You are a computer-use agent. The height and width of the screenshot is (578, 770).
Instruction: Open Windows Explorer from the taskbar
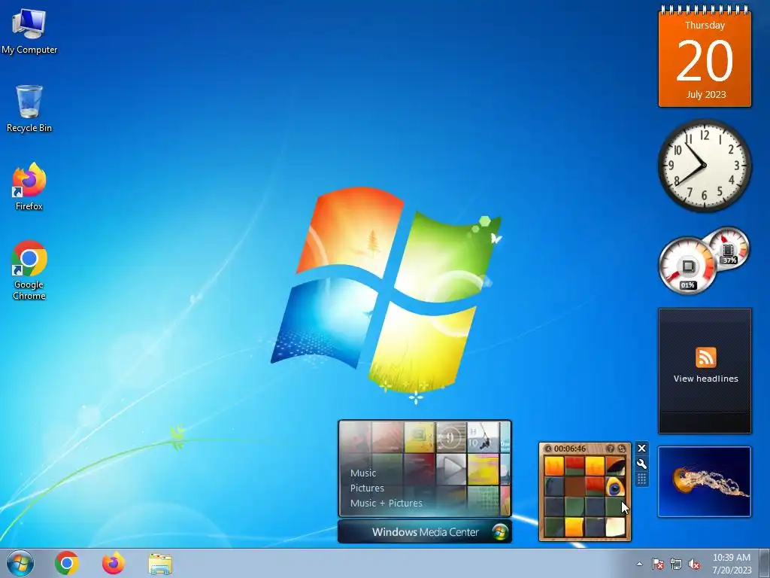[x=160, y=564]
